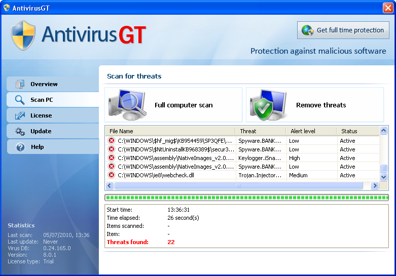Open the Overview section
This screenshot has width=396, height=276.
point(53,84)
